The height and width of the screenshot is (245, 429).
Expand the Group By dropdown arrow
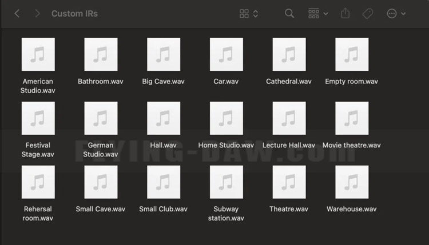point(325,14)
